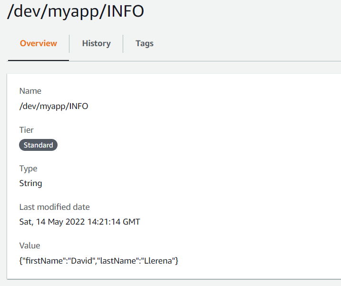341x286 pixels.
Task: Open the History tab
Action: click(96, 43)
